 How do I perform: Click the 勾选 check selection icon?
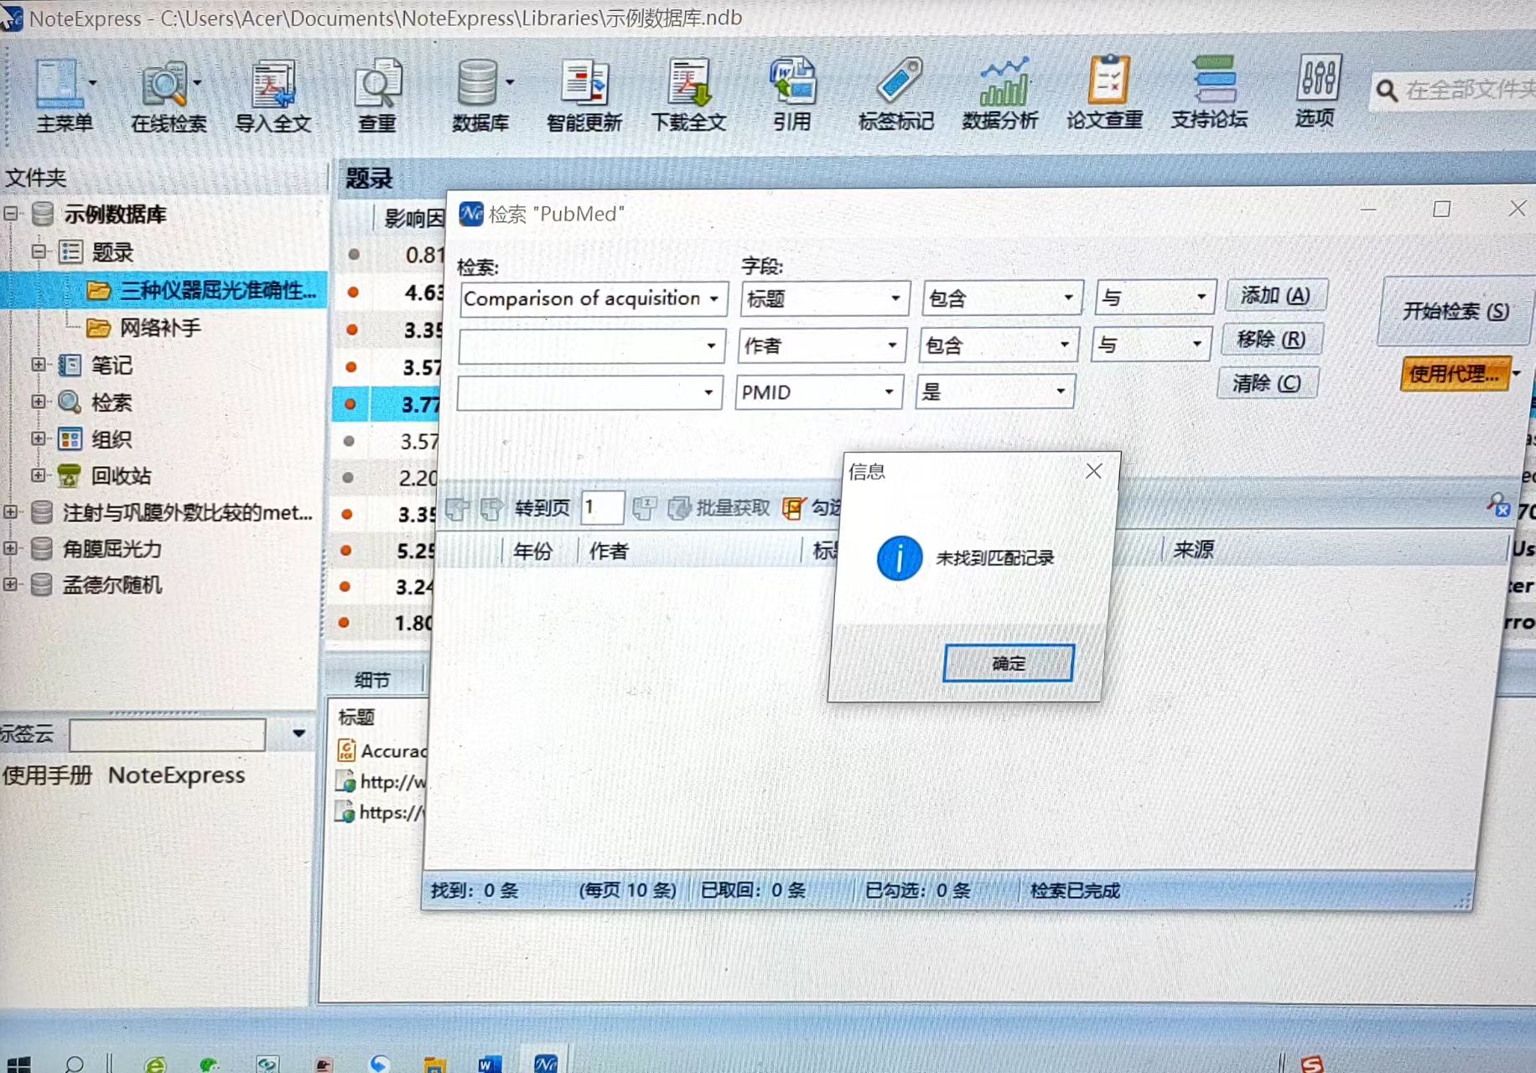click(793, 508)
